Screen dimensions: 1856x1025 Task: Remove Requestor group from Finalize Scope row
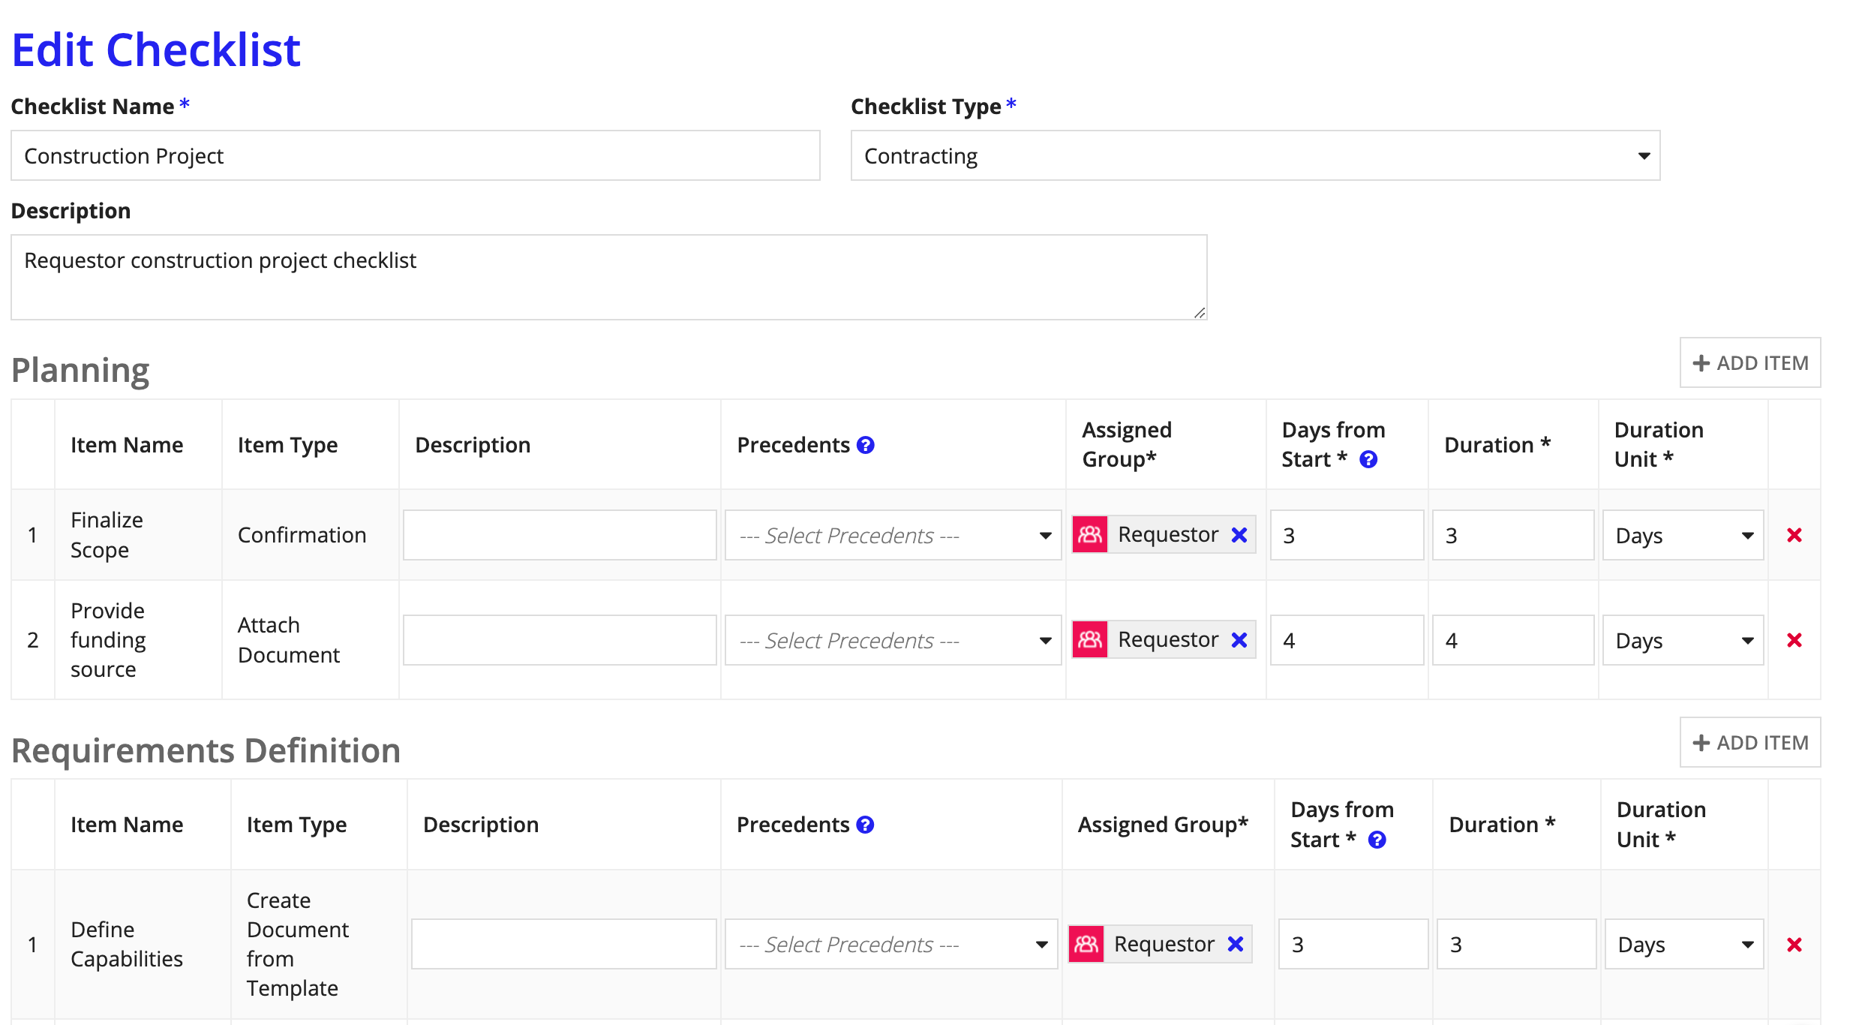pyautogui.click(x=1239, y=535)
